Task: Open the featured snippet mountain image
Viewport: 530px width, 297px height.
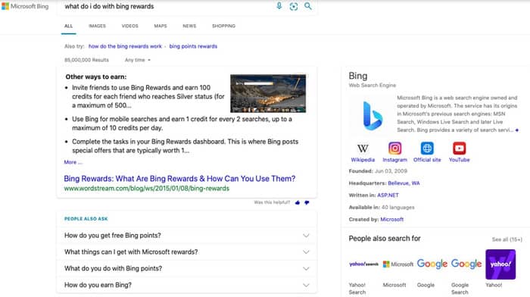Action: tap(268, 93)
